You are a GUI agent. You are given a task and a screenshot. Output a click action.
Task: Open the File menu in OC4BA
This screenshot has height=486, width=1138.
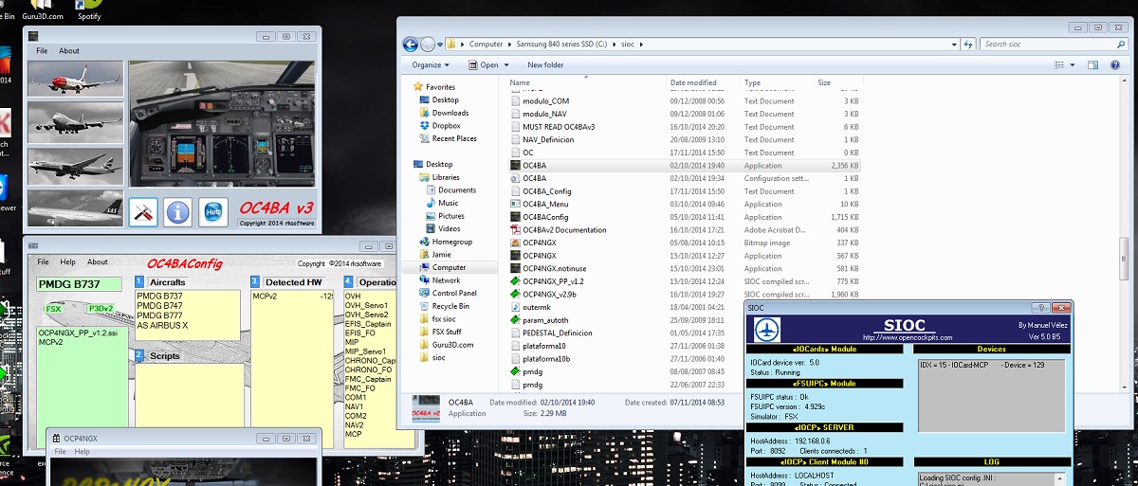click(x=42, y=51)
